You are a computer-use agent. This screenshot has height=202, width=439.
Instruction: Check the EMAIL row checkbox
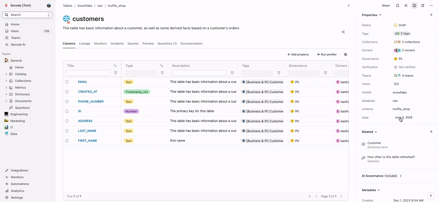click(x=67, y=82)
